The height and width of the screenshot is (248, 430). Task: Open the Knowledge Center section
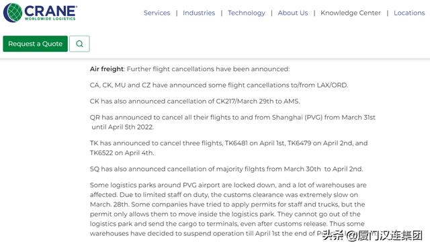[x=351, y=13]
